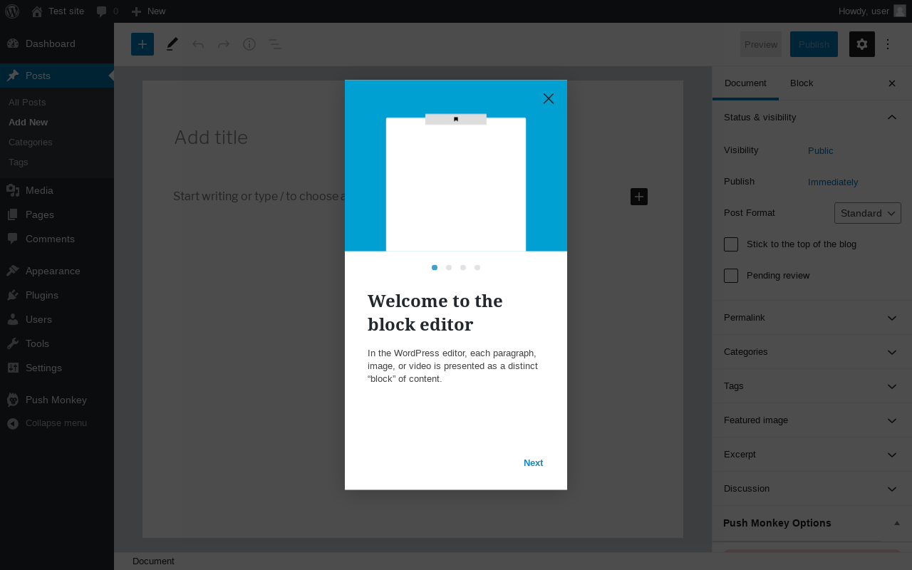
Task: Toggle the Settings gear icon
Action: (862, 44)
